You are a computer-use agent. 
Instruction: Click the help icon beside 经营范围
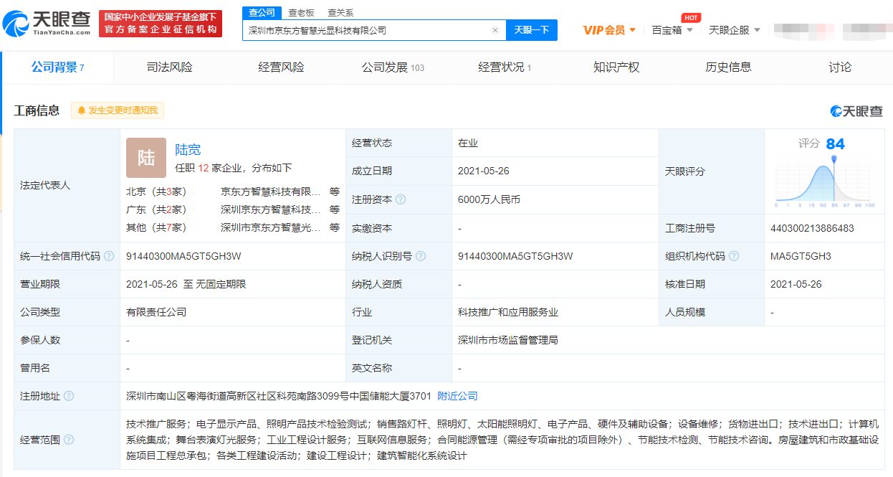[69, 440]
